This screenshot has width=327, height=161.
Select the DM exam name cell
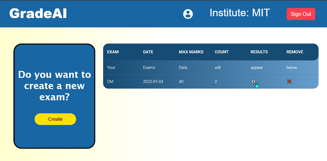[110, 81]
